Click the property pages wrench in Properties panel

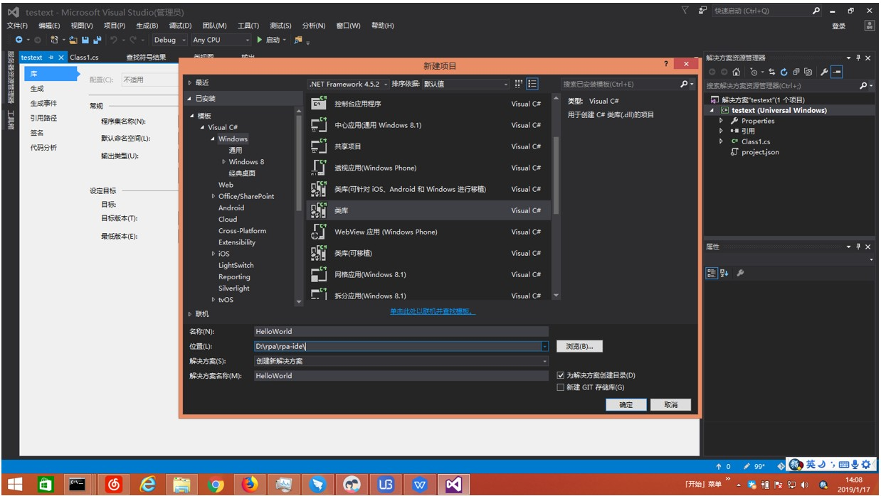(x=740, y=273)
